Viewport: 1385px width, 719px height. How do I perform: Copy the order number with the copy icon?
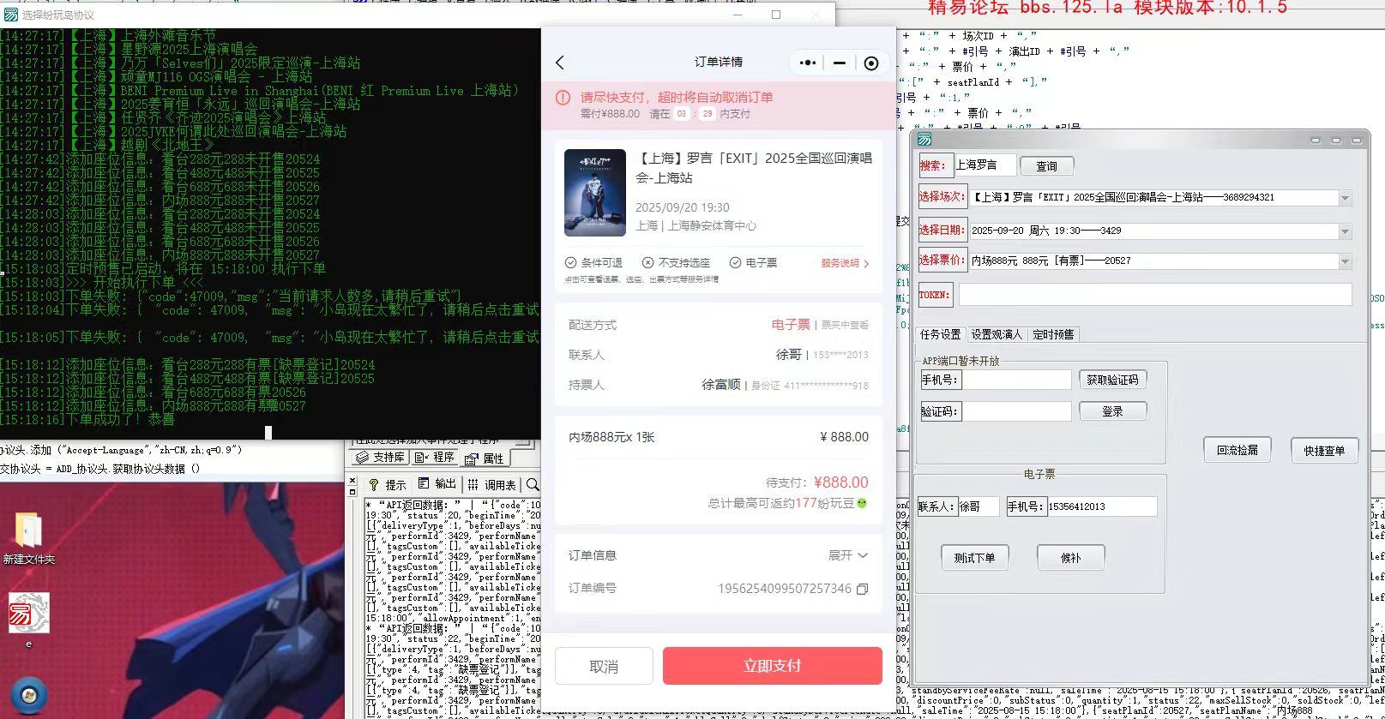863,589
